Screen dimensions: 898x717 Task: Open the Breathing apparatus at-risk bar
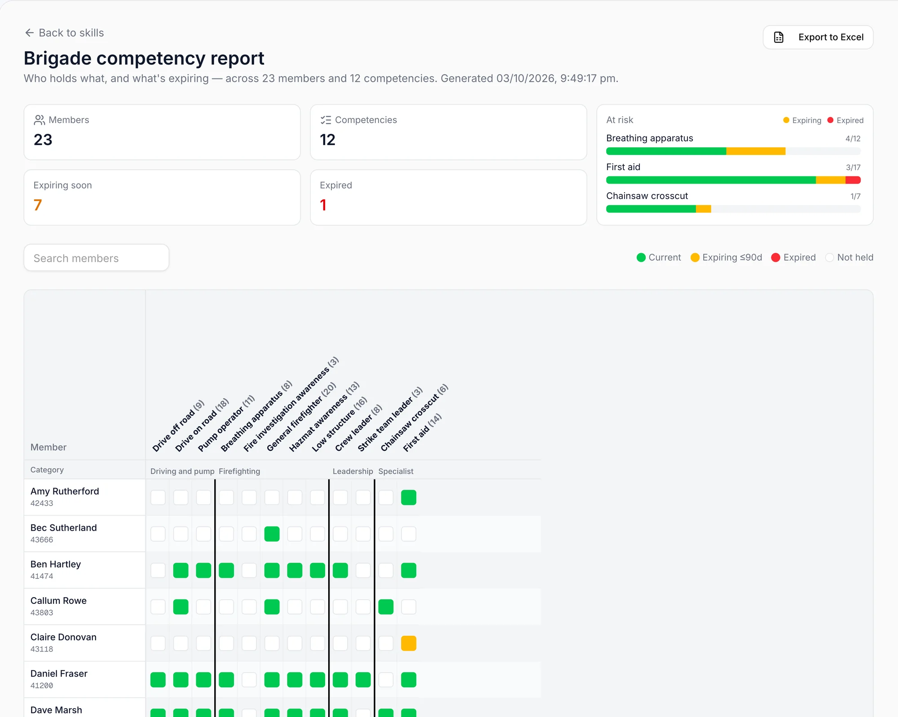click(733, 151)
